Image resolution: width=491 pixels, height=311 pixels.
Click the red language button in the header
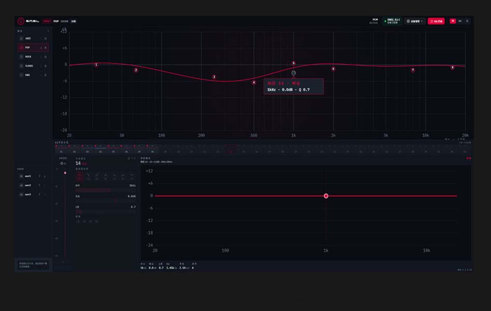pyautogui.click(x=453, y=21)
